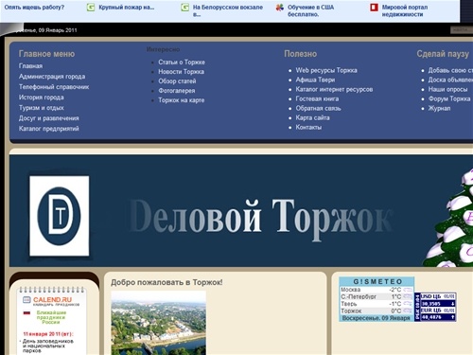Open 'Администрация города' menu item

coord(52,77)
